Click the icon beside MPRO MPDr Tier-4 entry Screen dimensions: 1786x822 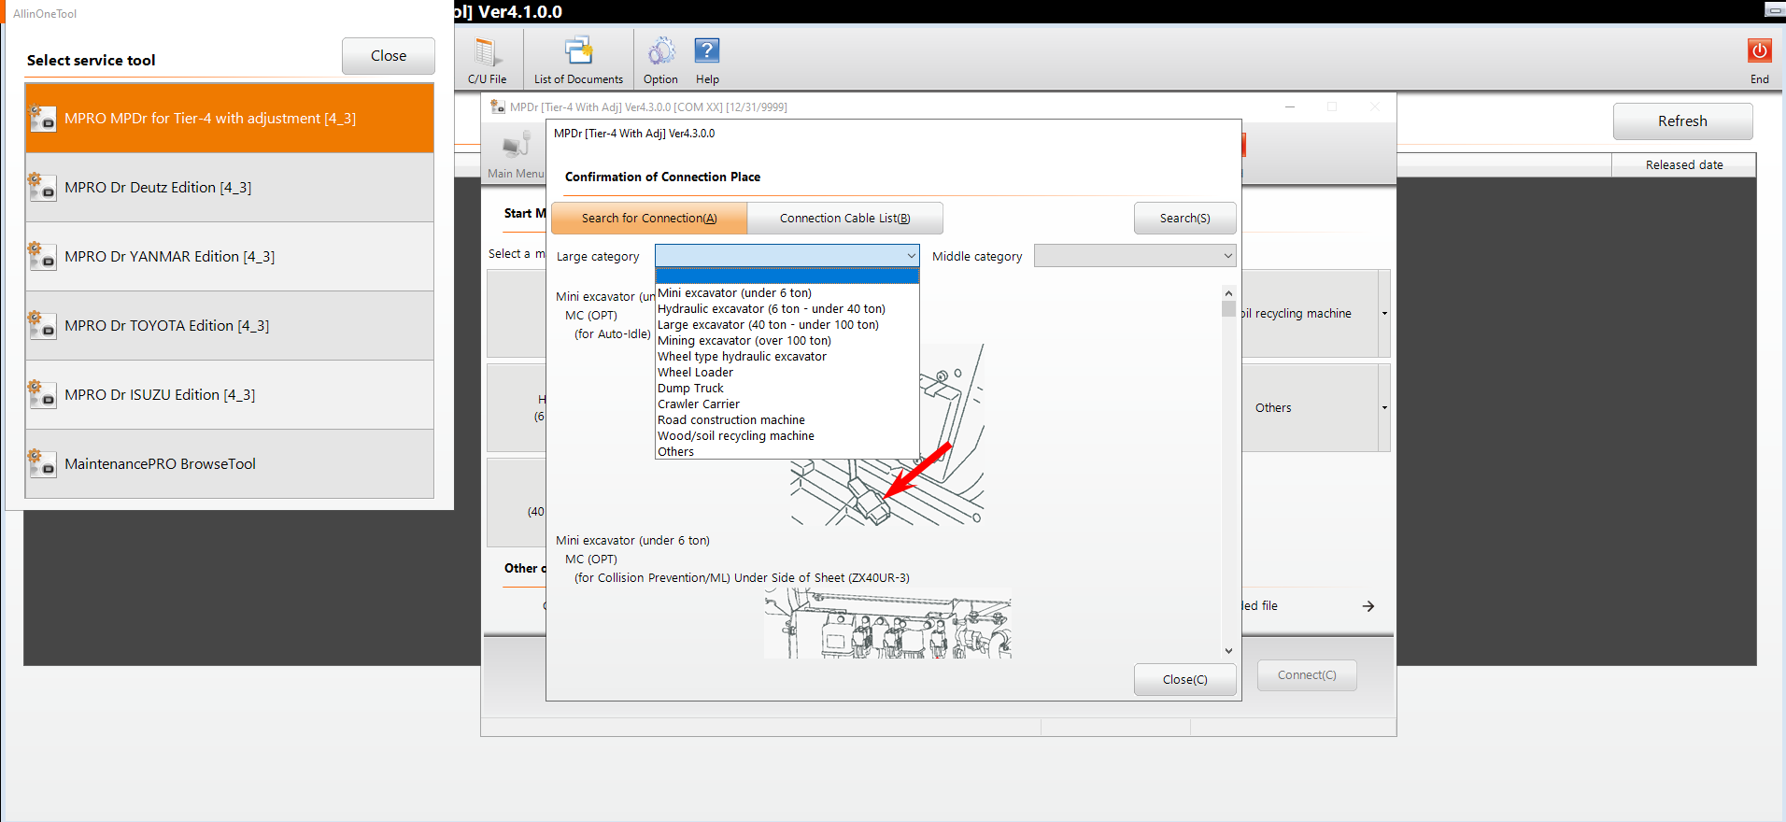click(42, 119)
